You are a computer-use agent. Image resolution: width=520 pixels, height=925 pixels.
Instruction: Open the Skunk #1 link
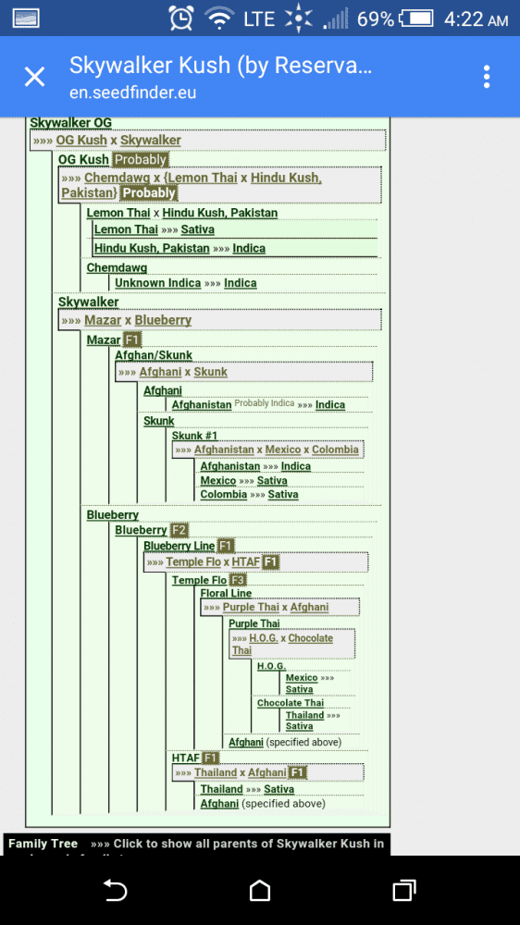click(195, 436)
